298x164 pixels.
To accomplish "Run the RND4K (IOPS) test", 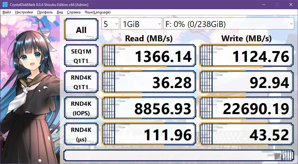I will click(81, 108).
